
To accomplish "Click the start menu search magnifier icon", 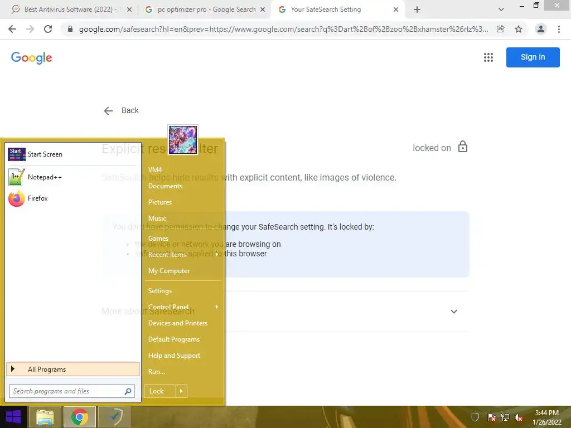I will point(128,391).
